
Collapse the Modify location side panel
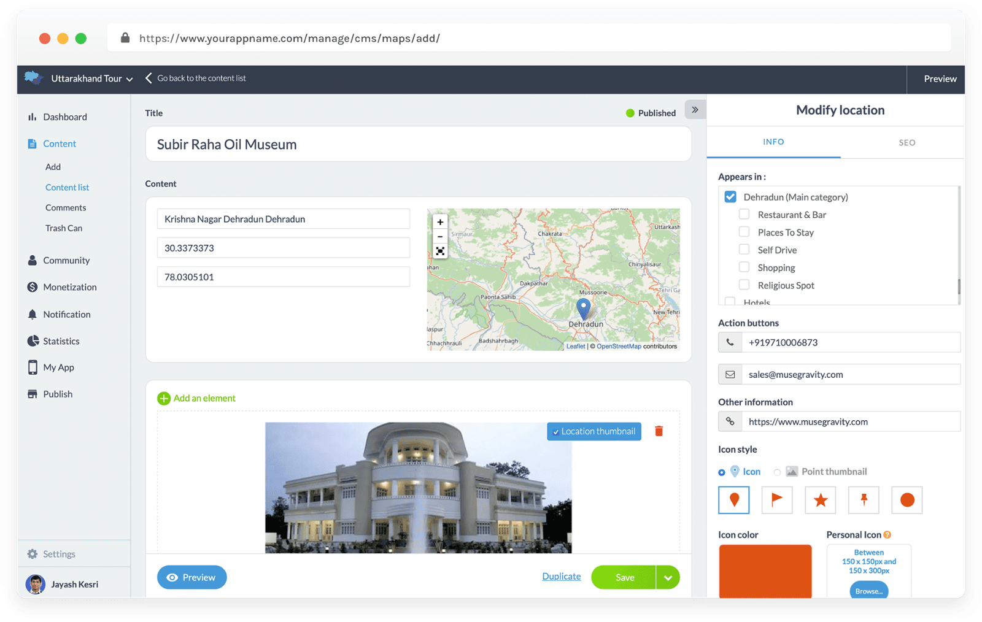point(695,110)
